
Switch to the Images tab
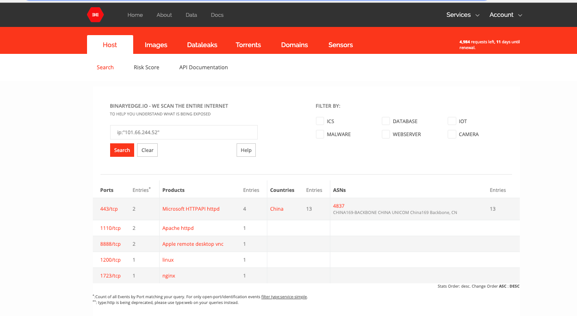tap(156, 45)
